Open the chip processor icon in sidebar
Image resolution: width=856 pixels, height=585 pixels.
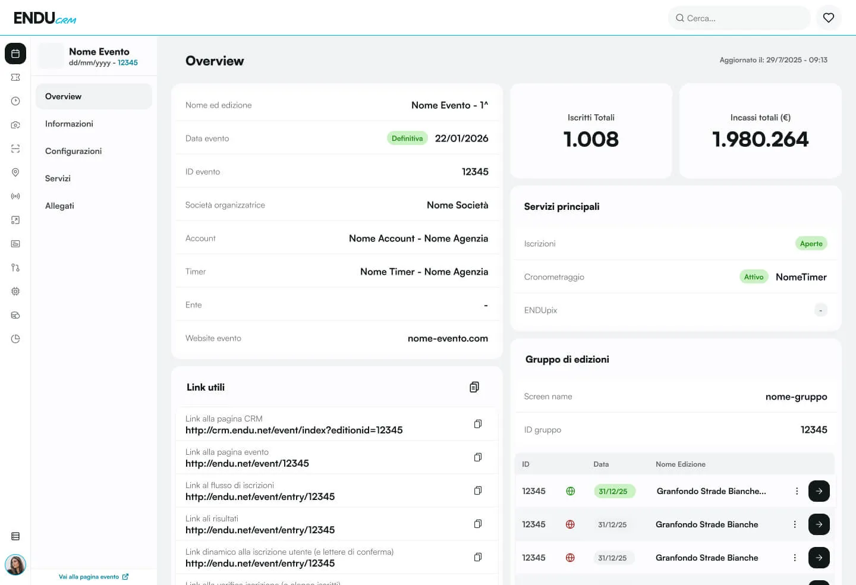pos(15,291)
